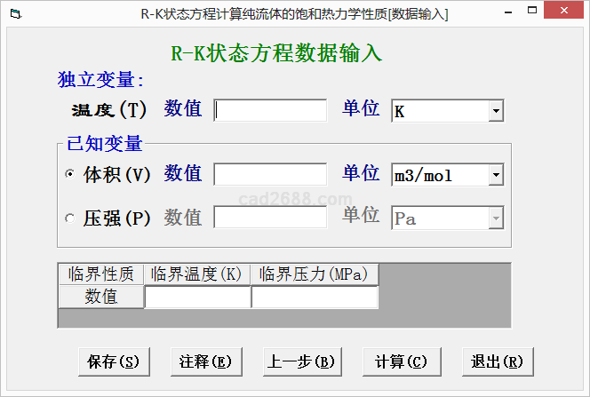This screenshot has height=397, width=590.
Task: Select the 压强(P) radio button
Action: click(70, 218)
